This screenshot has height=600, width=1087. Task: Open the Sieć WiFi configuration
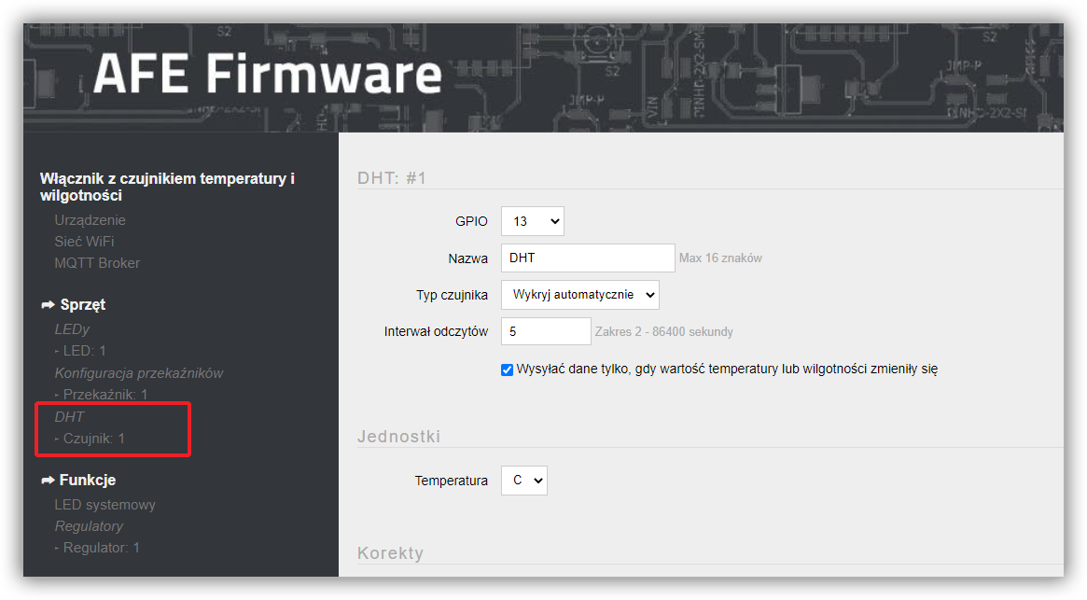click(x=85, y=242)
